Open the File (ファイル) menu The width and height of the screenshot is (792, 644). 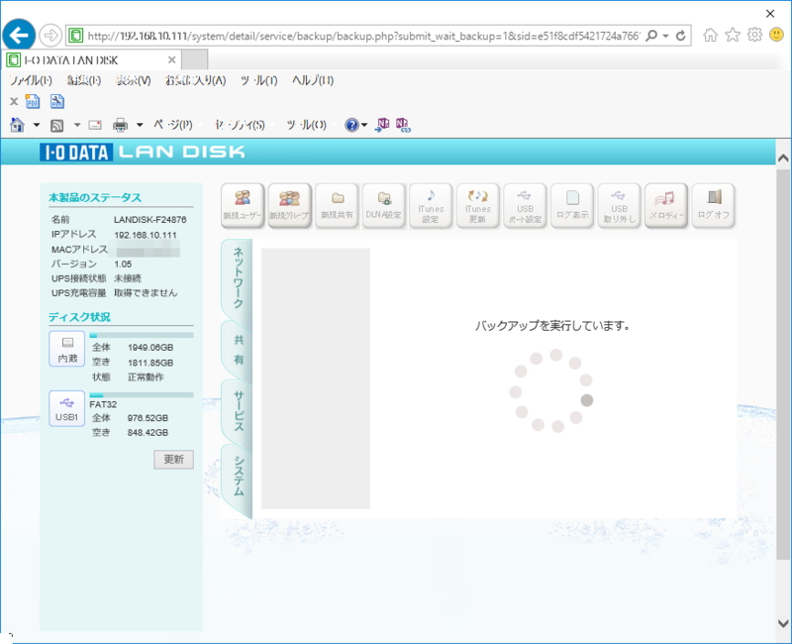[31, 80]
